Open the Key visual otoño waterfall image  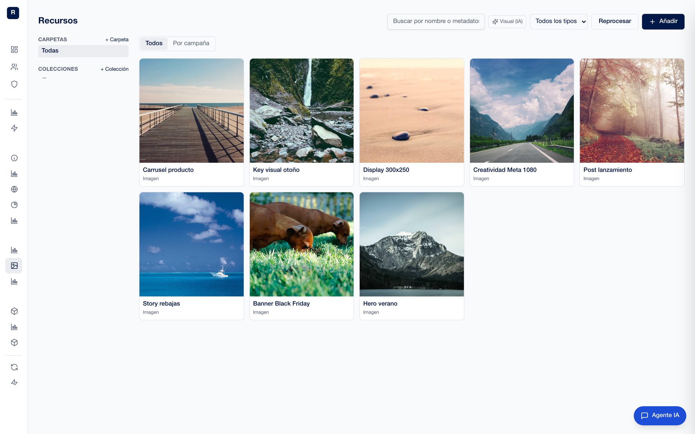coord(302,111)
